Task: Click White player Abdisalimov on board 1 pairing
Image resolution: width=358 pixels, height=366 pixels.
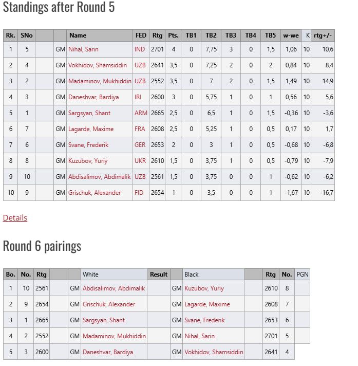Action: tap(114, 288)
